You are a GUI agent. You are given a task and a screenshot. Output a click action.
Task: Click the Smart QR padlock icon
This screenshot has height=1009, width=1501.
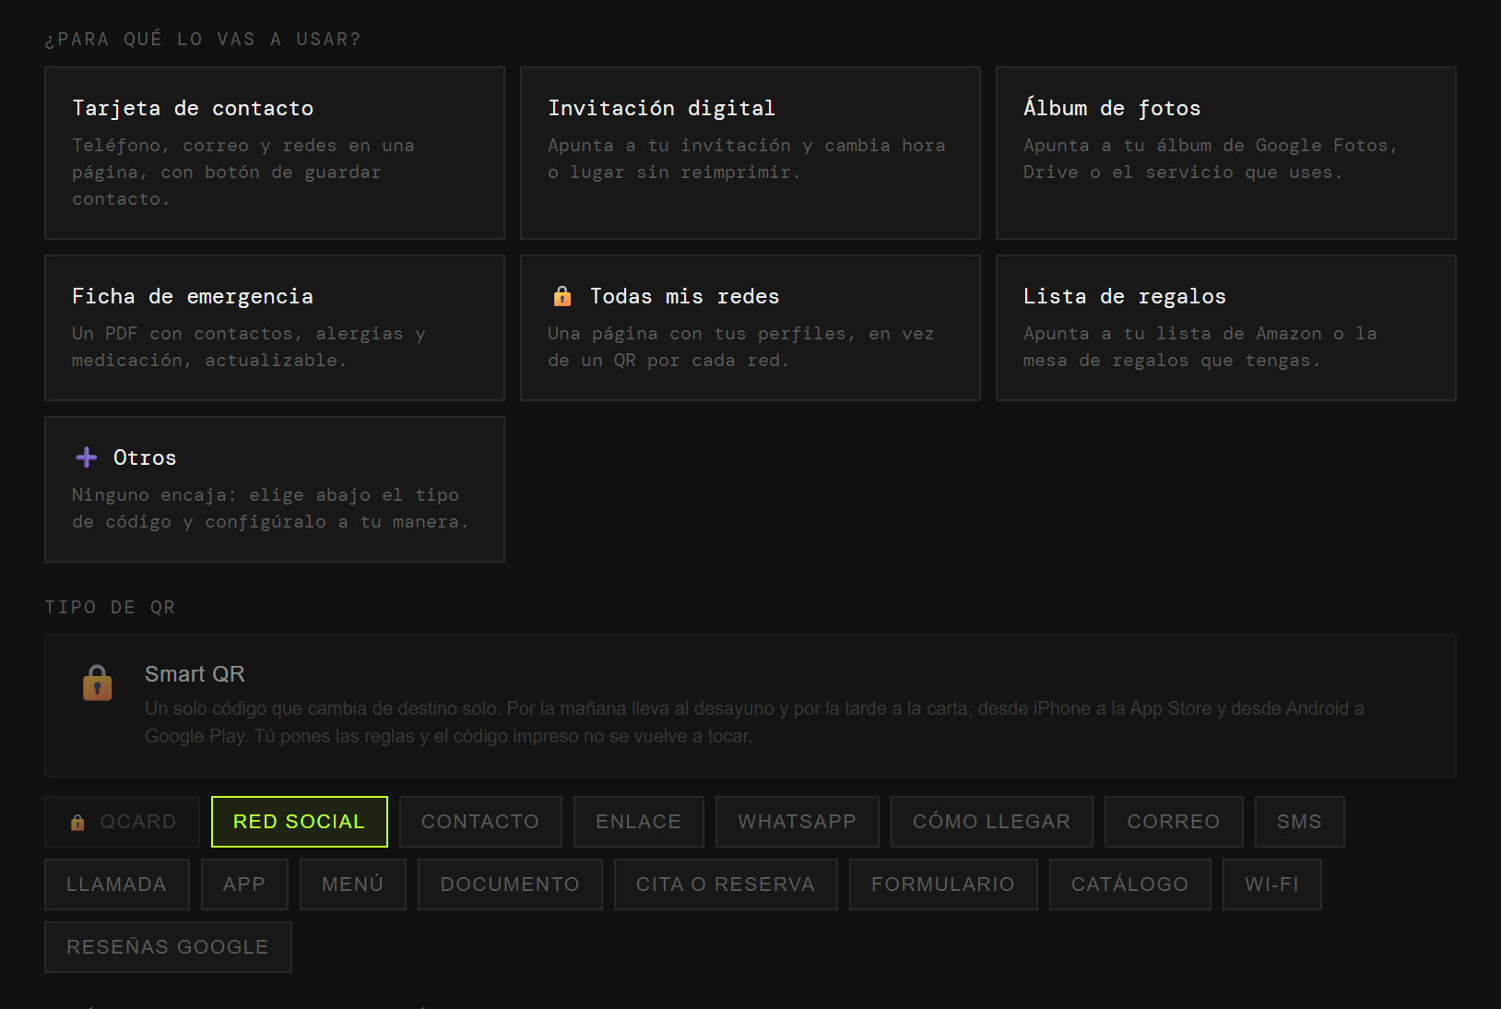[97, 683]
